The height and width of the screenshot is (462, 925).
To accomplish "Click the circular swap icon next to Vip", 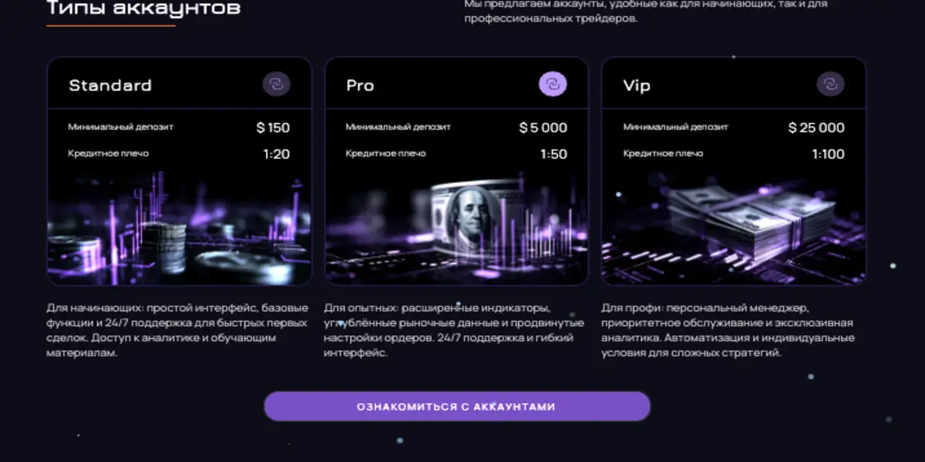I will [830, 83].
